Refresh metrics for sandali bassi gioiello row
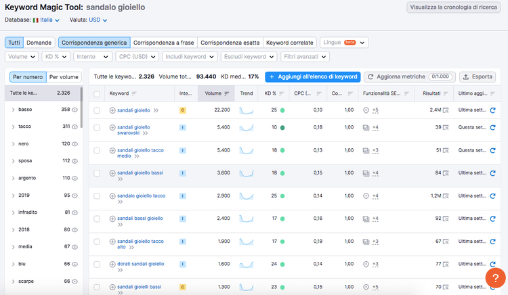The height and width of the screenshot is (295, 508). 492,219
